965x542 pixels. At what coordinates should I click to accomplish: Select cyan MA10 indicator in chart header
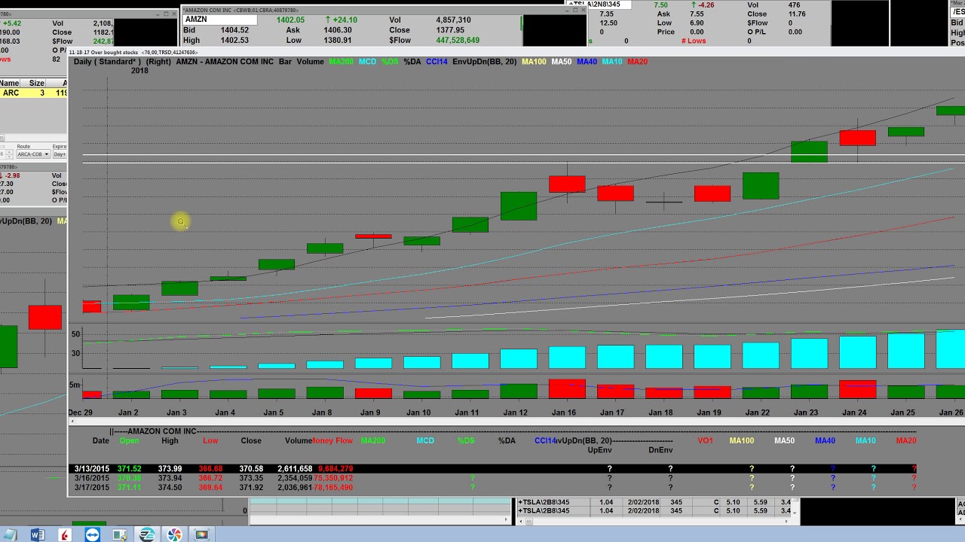coord(612,62)
